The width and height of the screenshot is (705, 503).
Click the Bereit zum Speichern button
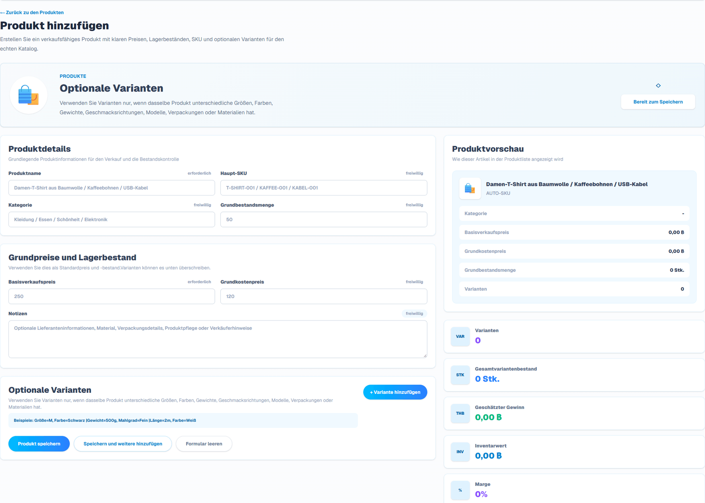tap(658, 102)
